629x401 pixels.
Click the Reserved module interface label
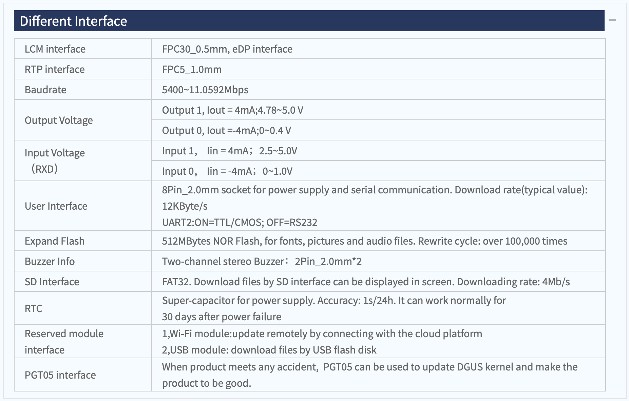pos(64,342)
